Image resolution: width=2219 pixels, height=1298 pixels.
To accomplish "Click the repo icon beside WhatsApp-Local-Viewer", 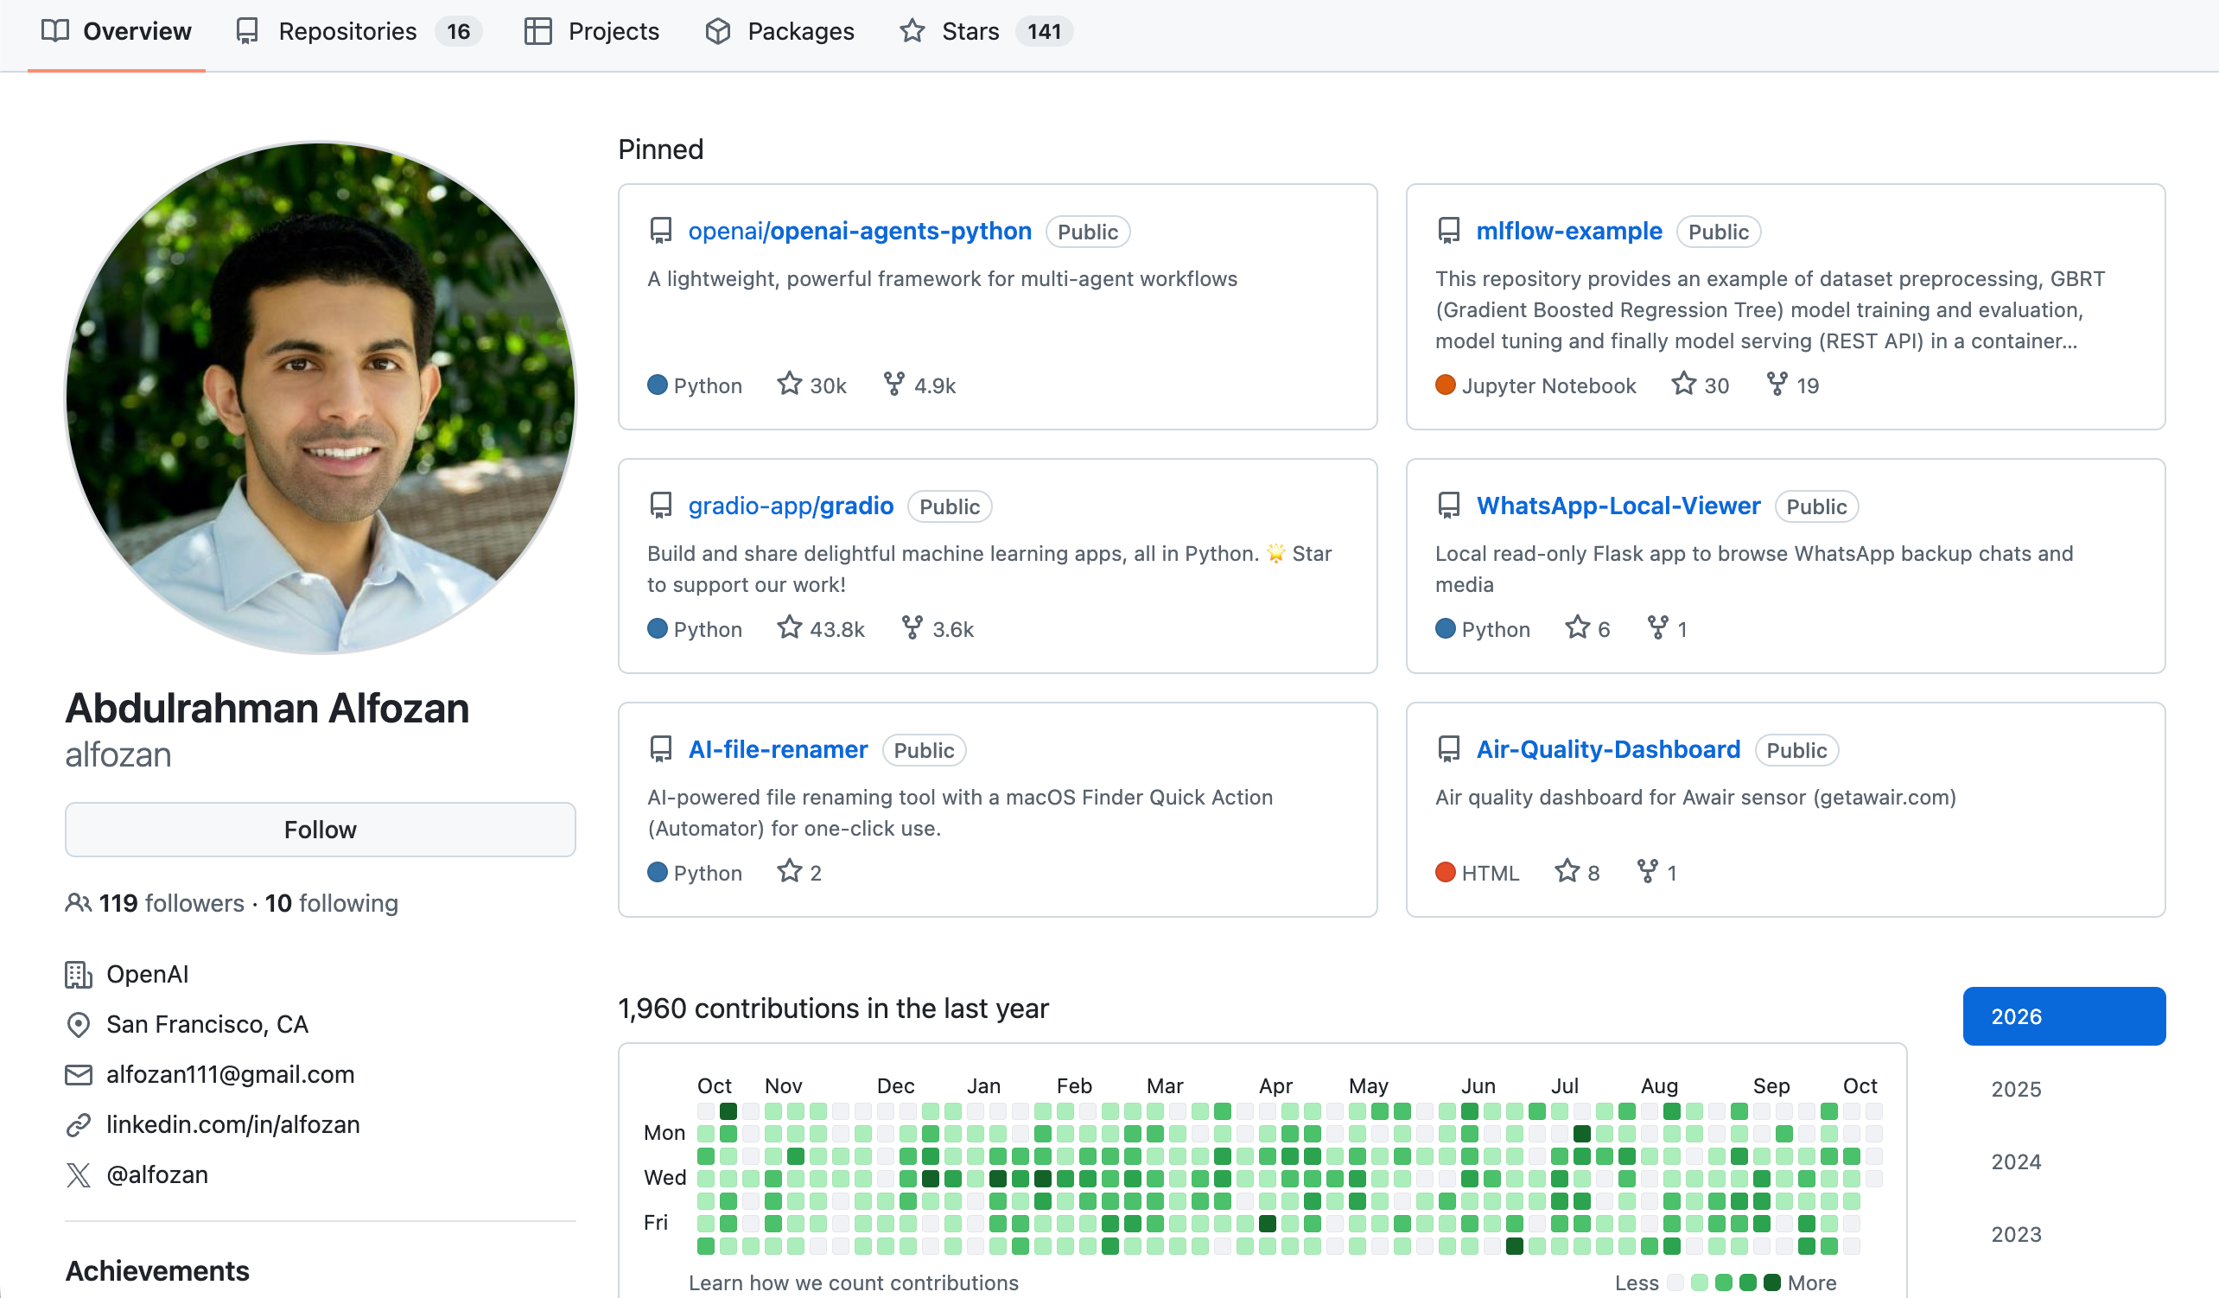I will point(1448,506).
